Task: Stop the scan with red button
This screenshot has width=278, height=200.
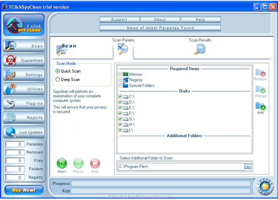Action: point(95,163)
